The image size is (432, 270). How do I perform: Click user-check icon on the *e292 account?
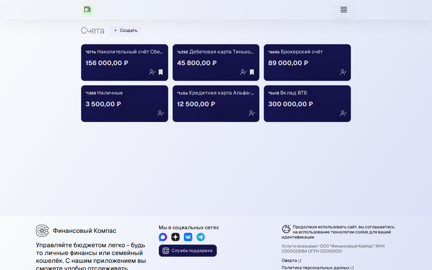tap(244, 72)
